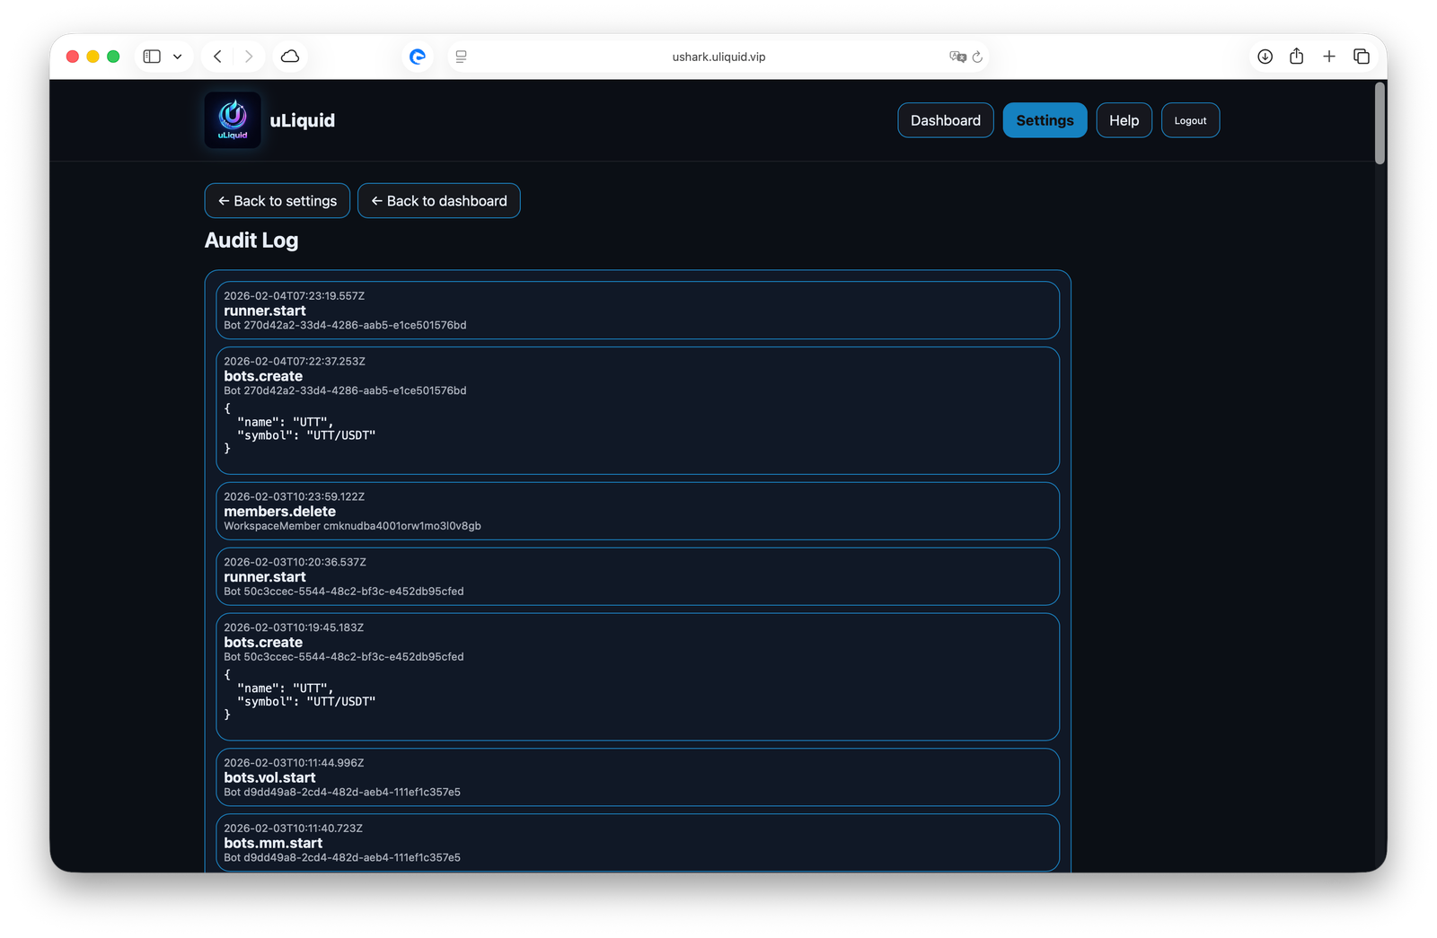Image resolution: width=1437 pixels, height=938 pixels.
Task: Click the Share icon in the browser toolbar
Action: [1296, 56]
